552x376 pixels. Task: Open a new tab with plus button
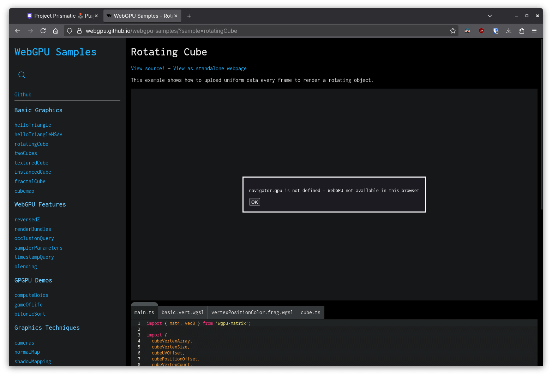pyautogui.click(x=189, y=16)
